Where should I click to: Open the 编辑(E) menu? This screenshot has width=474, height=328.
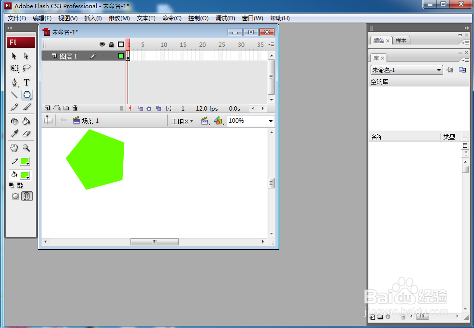42,18
